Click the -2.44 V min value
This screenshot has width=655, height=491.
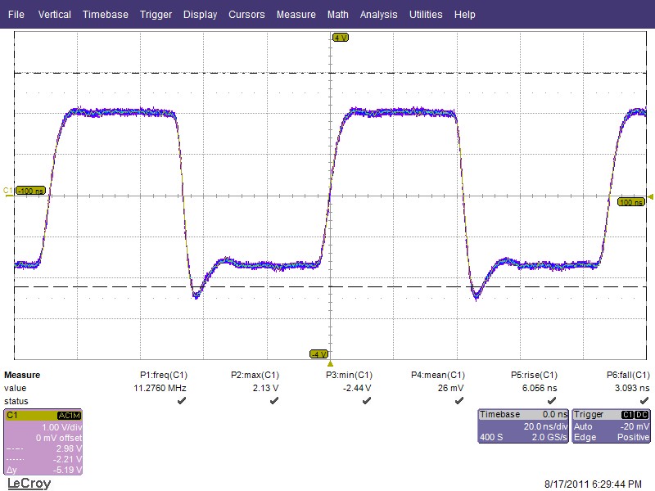pyautogui.click(x=357, y=388)
